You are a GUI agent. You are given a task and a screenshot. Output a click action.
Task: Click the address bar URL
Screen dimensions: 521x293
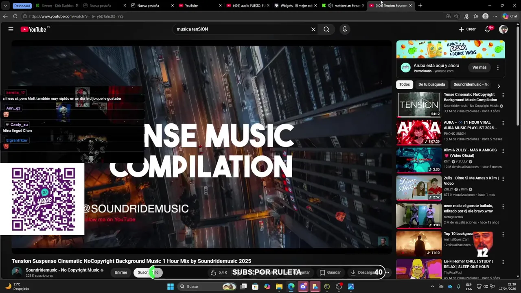pyautogui.click(x=76, y=16)
